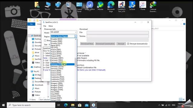Open network status in system tray
The width and height of the screenshot is (193, 108).
166,105
